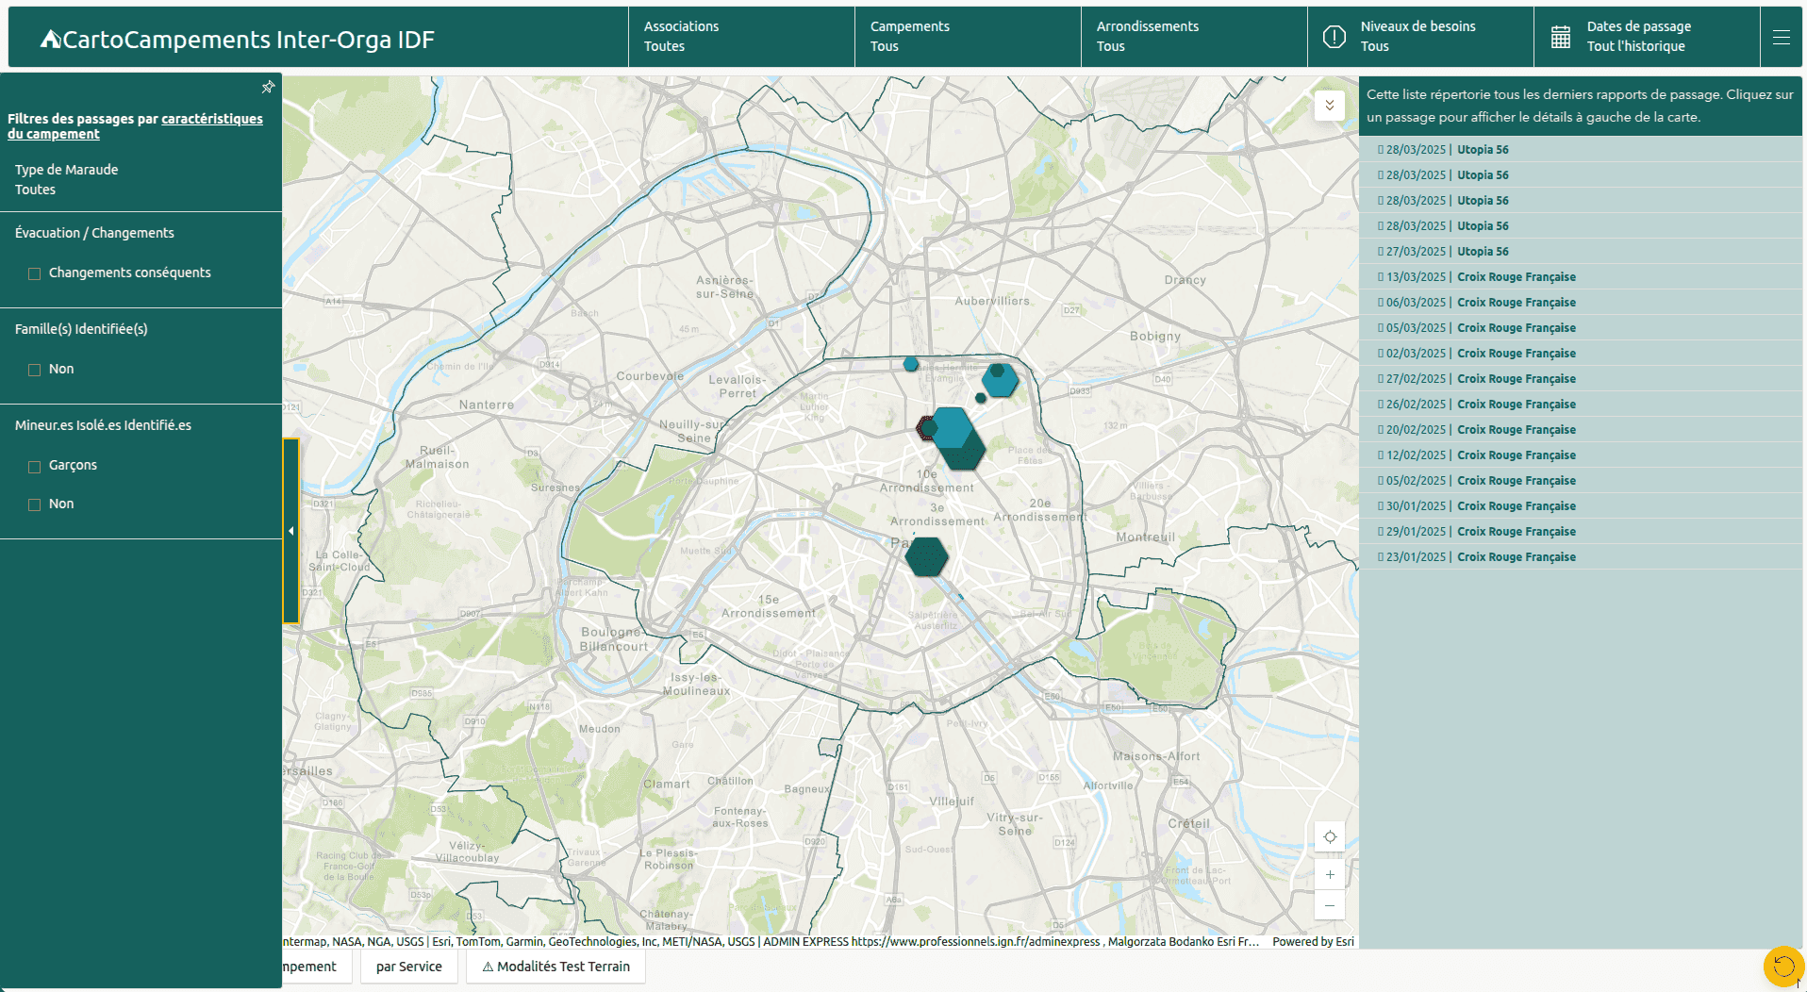
Task: Collapse the left panel with the arrow handle
Action: (x=290, y=531)
